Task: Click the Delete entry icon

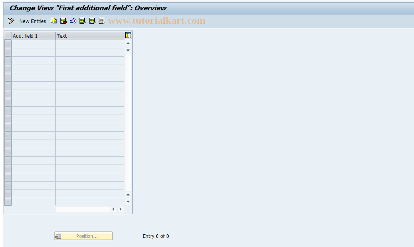Action: (63, 21)
